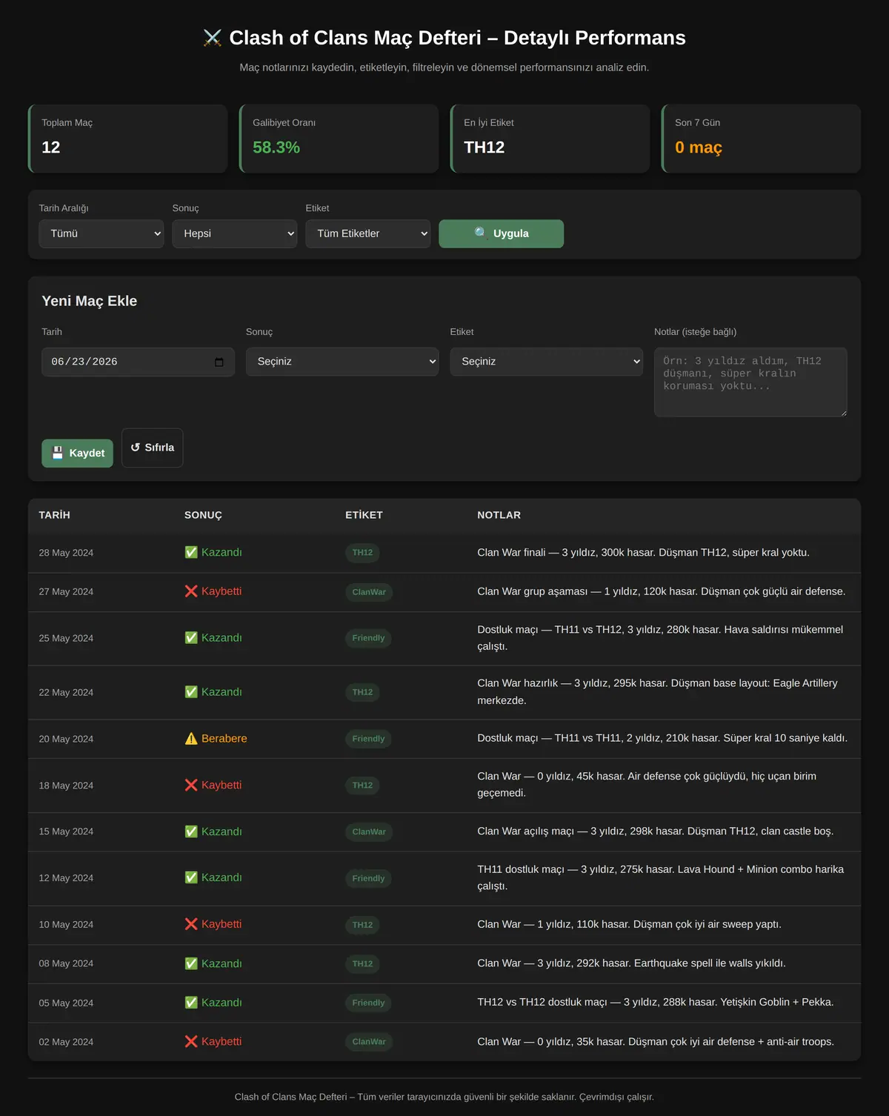Click Friendly tag on 12 May 2024 row
The width and height of the screenshot is (889, 1116).
[x=368, y=878]
